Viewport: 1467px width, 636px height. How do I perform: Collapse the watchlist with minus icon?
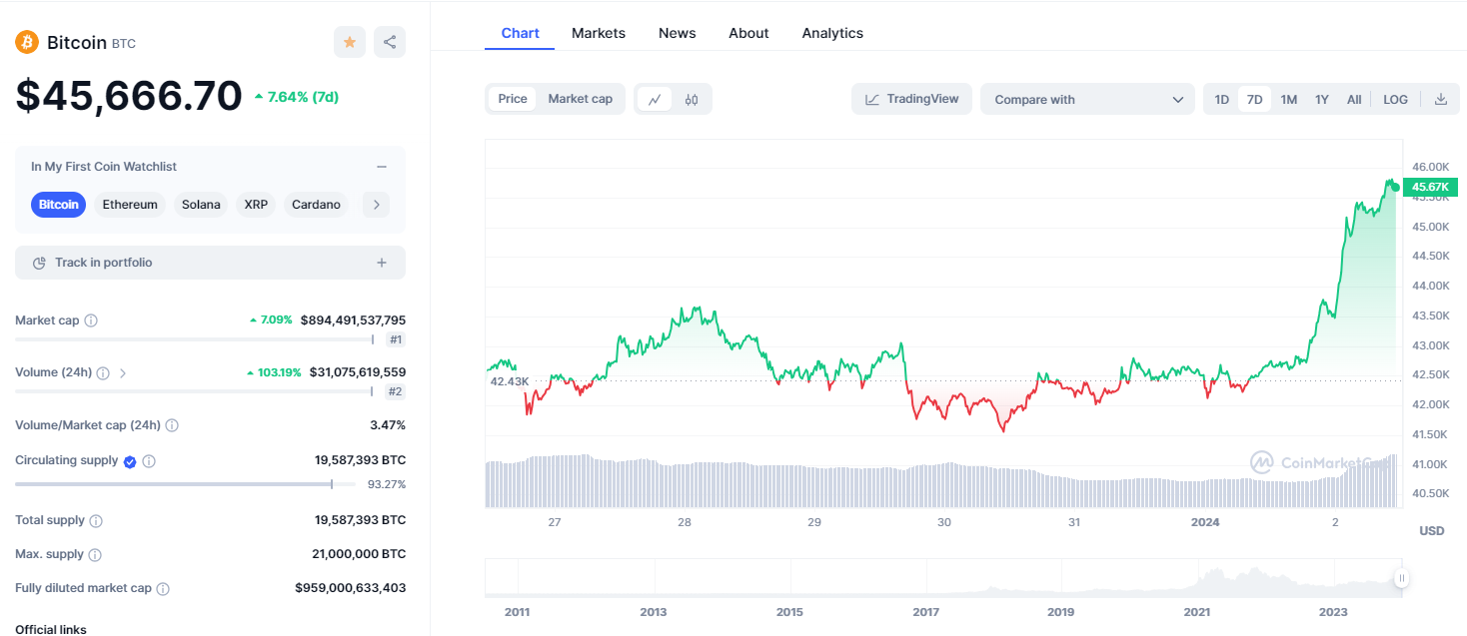tap(382, 167)
